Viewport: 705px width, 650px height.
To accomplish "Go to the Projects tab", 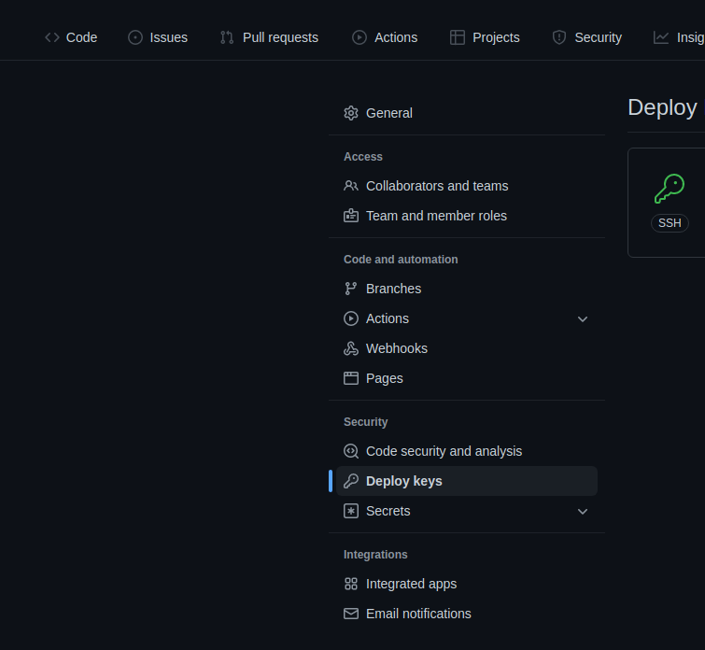I will [485, 37].
